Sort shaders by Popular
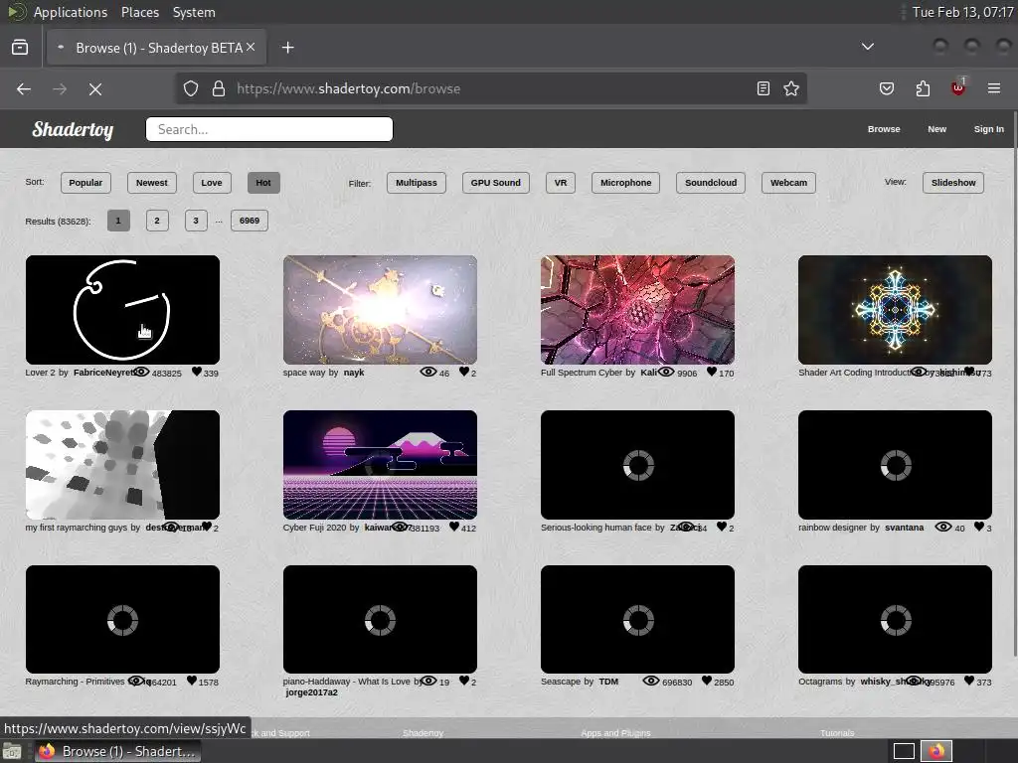The width and height of the screenshot is (1018, 763). tap(85, 183)
